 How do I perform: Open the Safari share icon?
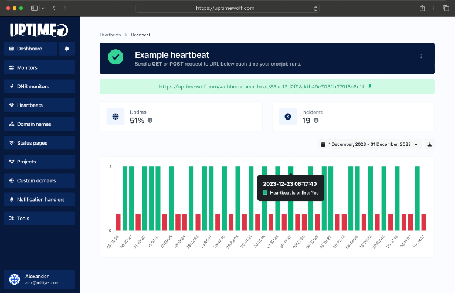tap(422, 8)
